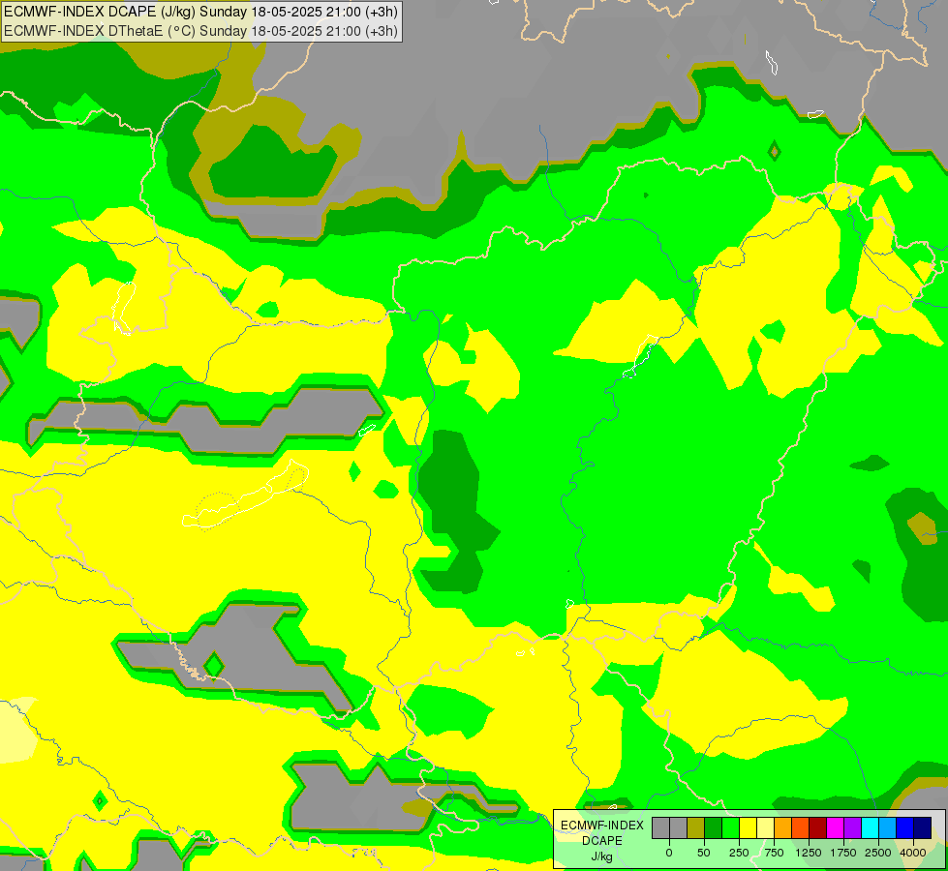Click the orange legend swatch
The image size is (948, 871).
(783, 827)
